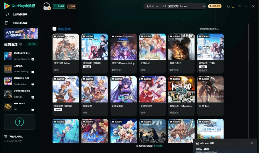Open the 大学生专属优惠 promo banner

click(21, 34)
